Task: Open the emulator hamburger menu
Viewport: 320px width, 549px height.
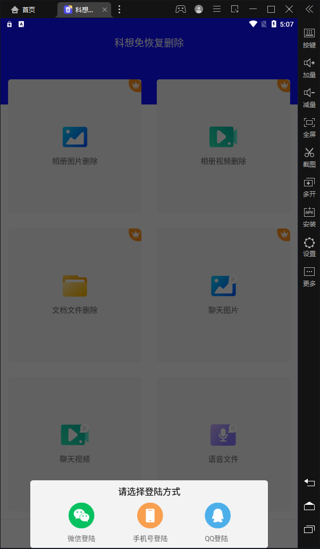Action: pos(217,9)
